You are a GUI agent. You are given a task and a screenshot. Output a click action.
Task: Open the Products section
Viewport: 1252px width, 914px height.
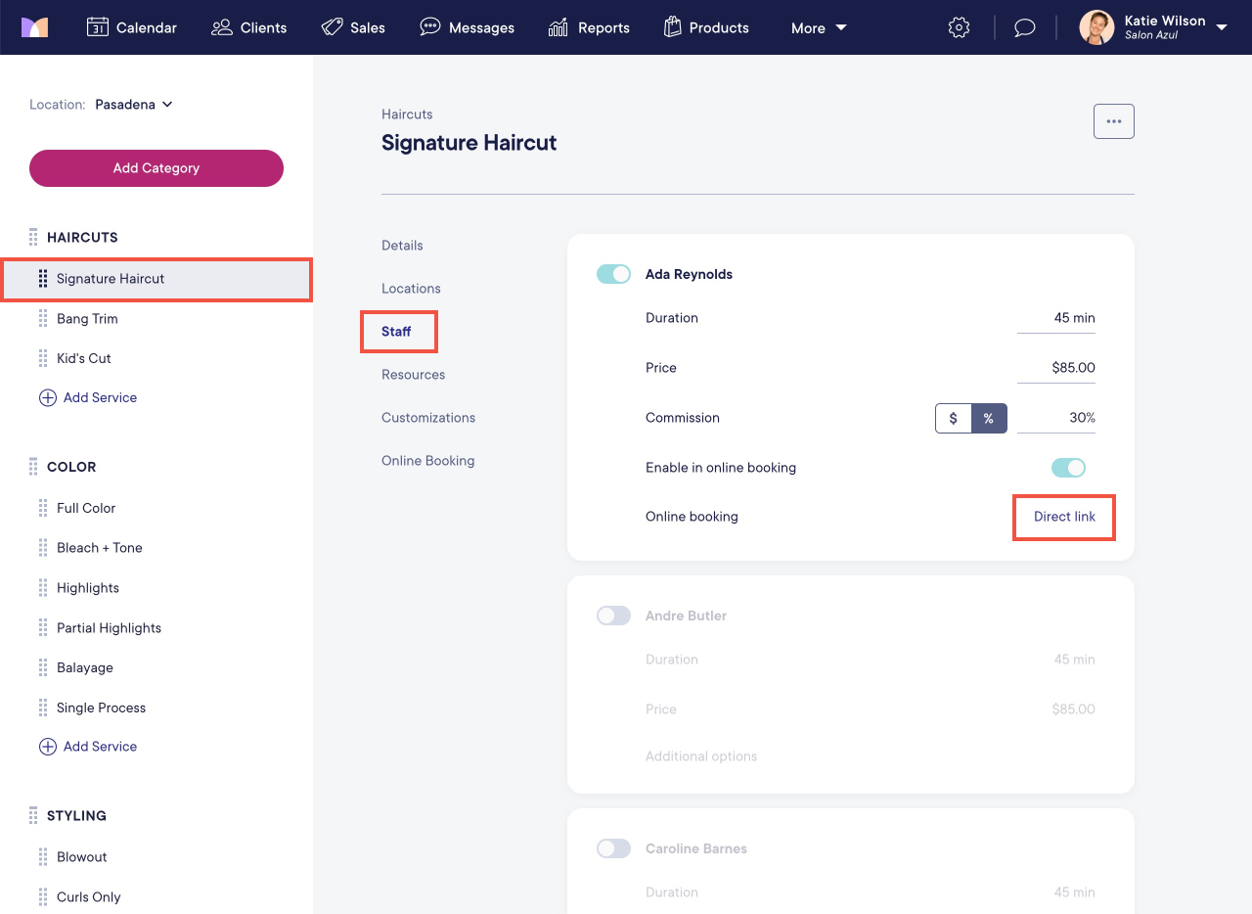tap(706, 27)
